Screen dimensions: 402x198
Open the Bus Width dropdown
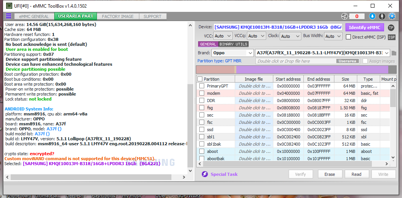(333, 36)
